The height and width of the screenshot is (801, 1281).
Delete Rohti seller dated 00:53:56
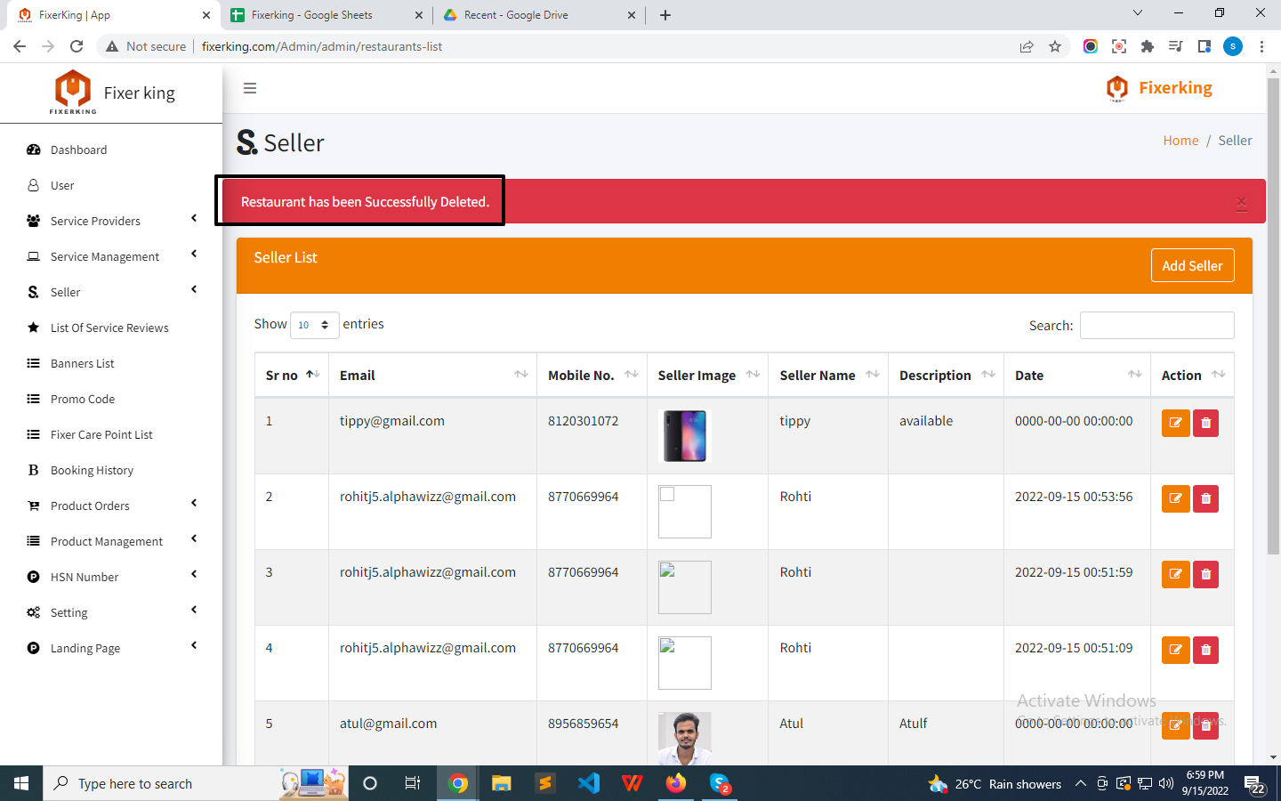click(1205, 498)
